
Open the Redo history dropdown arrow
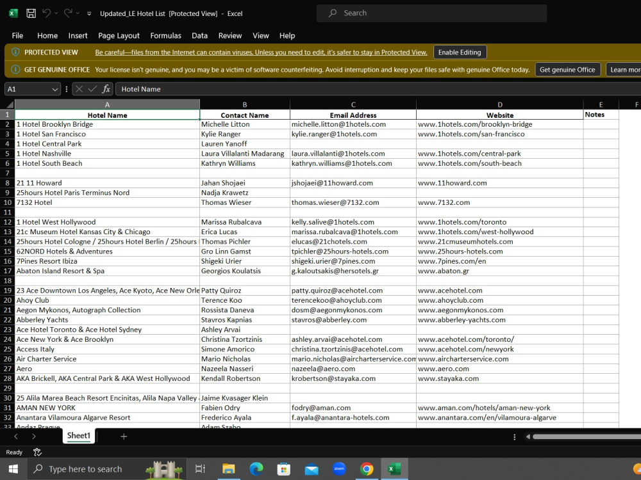(x=78, y=13)
